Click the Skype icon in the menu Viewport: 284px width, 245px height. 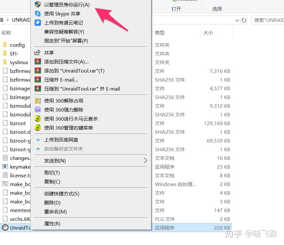(x=38, y=14)
